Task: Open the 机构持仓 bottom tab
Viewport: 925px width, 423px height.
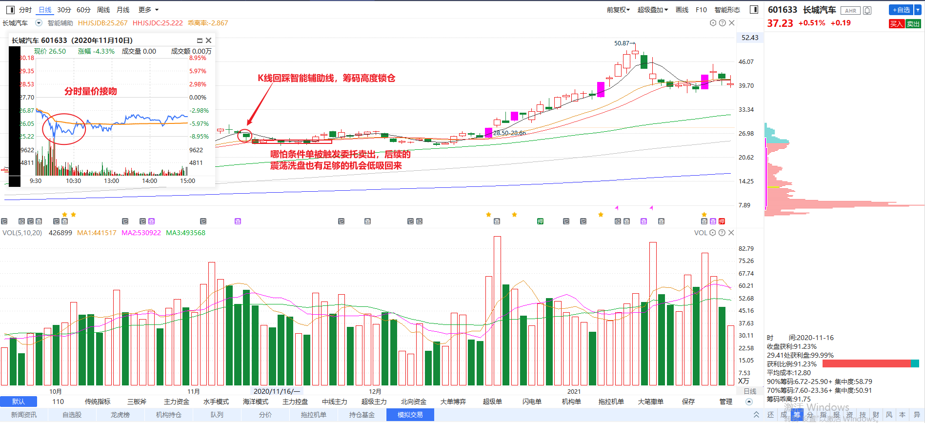Action: tap(169, 415)
